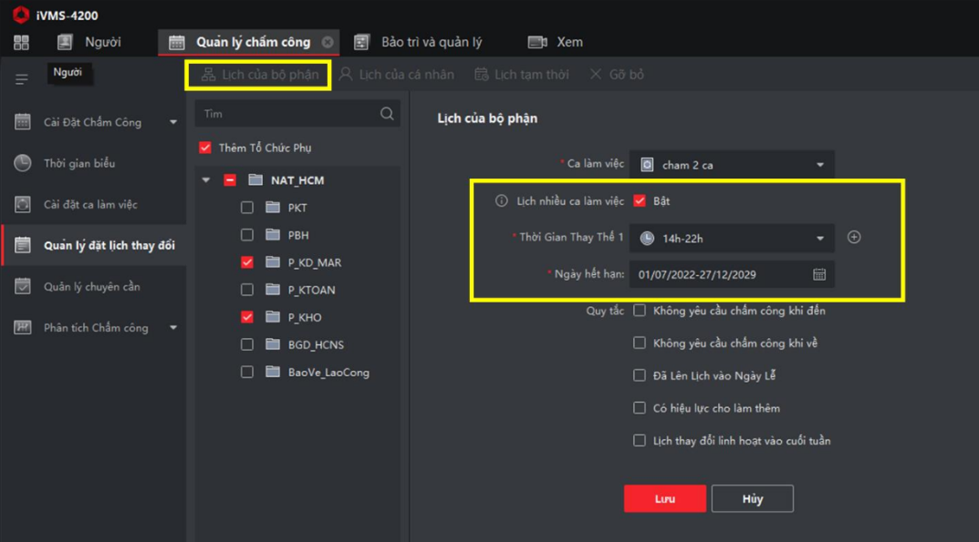Image resolution: width=979 pixels, height=542 pixels.
Task: Expand the Thời Gian Thay Thế 1 dropdown
Action: click(732, 239)
